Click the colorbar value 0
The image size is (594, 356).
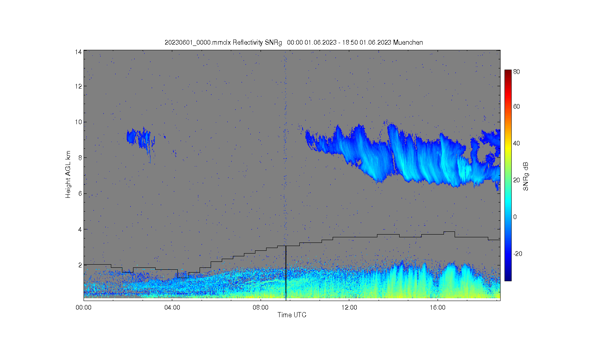coord(515,217)
